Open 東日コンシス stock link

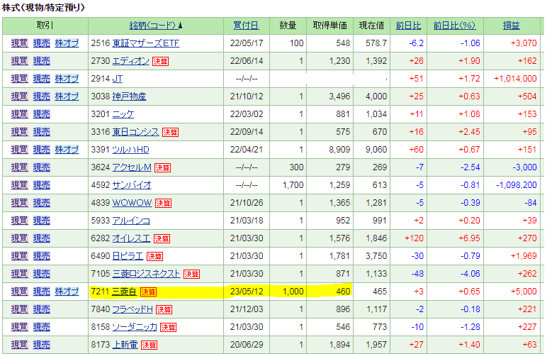click(x=136, y=132)
